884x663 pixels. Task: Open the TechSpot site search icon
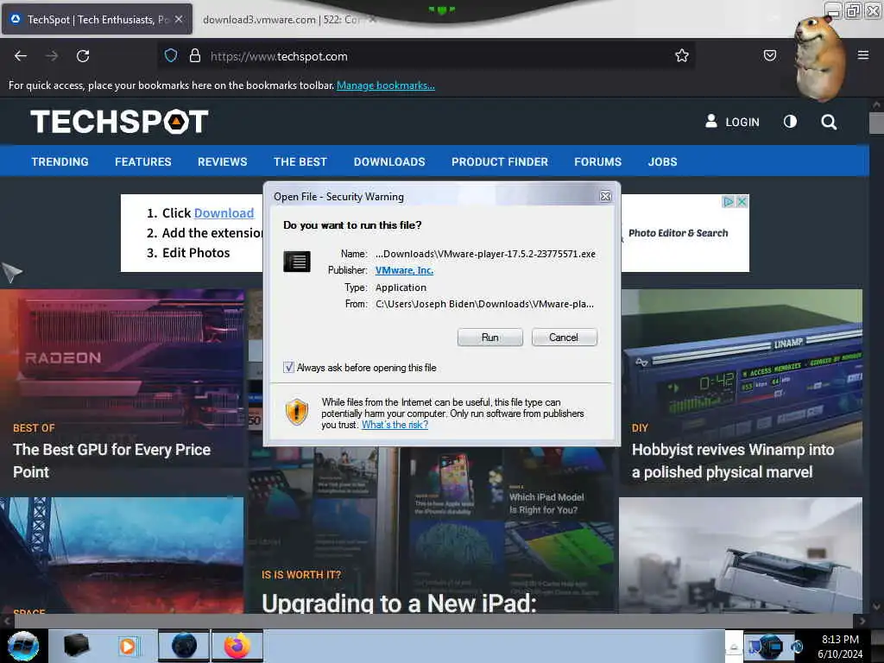coord(828,122)
